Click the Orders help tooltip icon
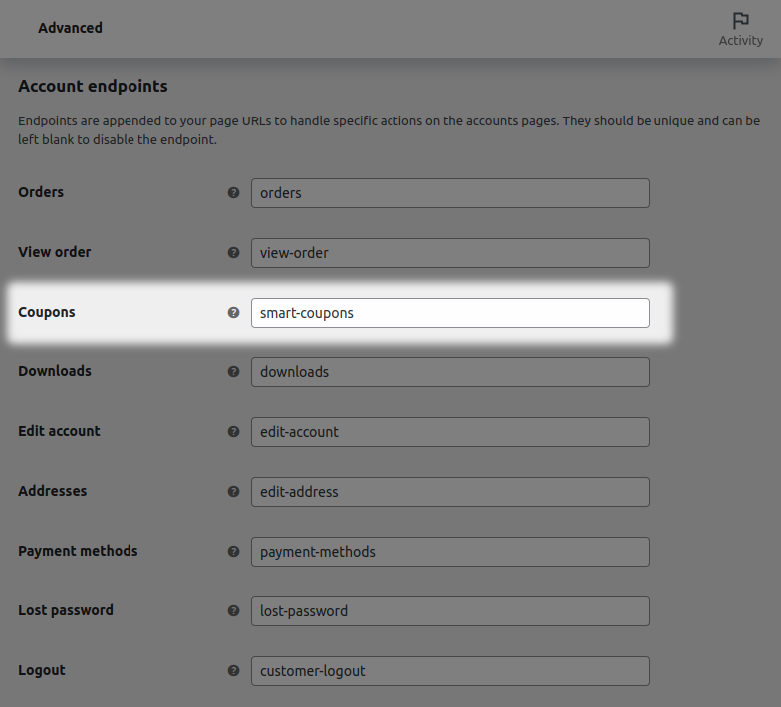 click(233, 193)
